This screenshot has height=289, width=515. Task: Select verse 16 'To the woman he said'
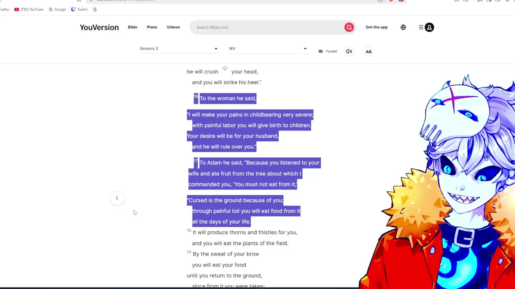coord(227,98)
